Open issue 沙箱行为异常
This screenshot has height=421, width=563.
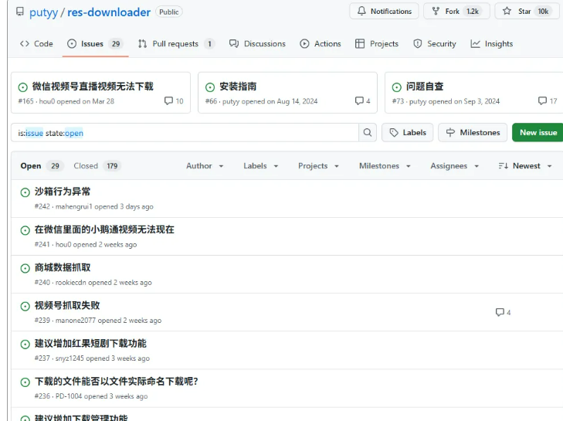(x=63, y=192)
